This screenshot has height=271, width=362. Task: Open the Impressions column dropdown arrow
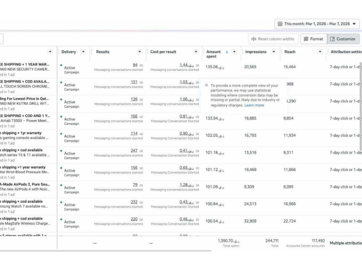pos(274,52)
